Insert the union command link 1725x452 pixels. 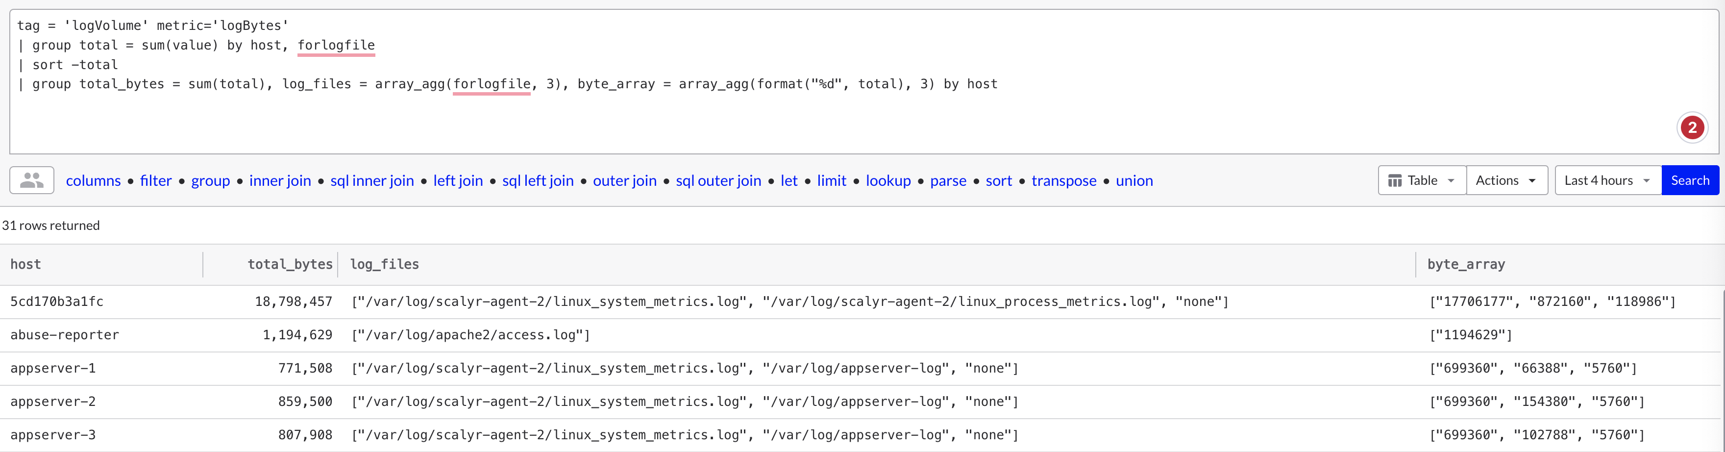1134,181
